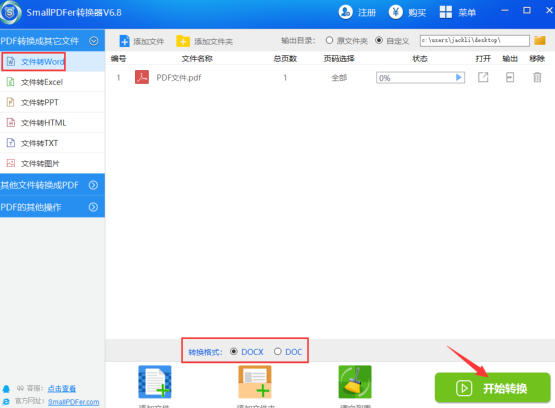Collapse the PDF转换成其它文件 section chevron
Screen dimensions: 555x408
94,41
